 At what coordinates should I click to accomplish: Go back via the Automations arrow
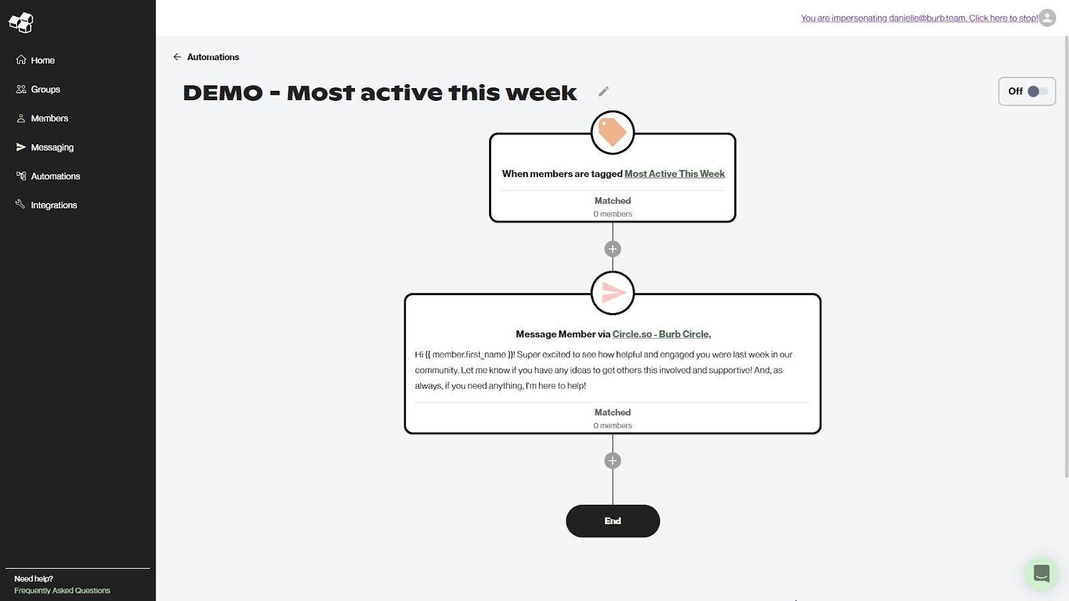(x=177, y=57)
